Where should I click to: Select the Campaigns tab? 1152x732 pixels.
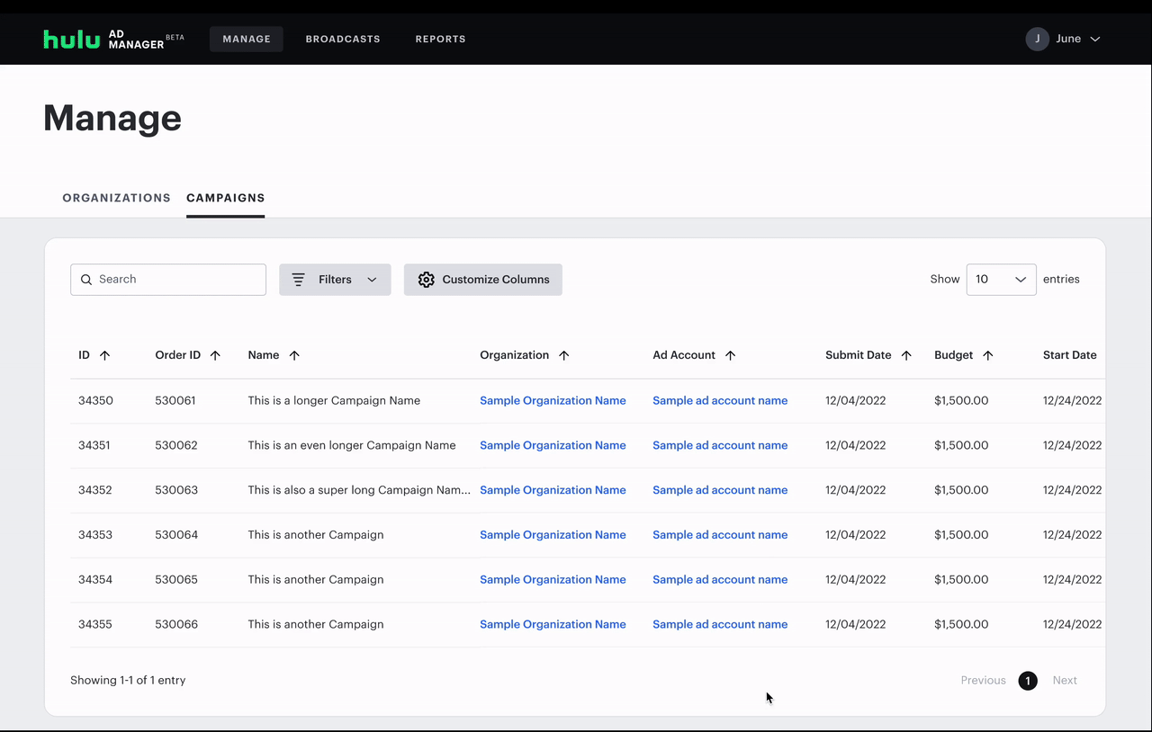225,198
